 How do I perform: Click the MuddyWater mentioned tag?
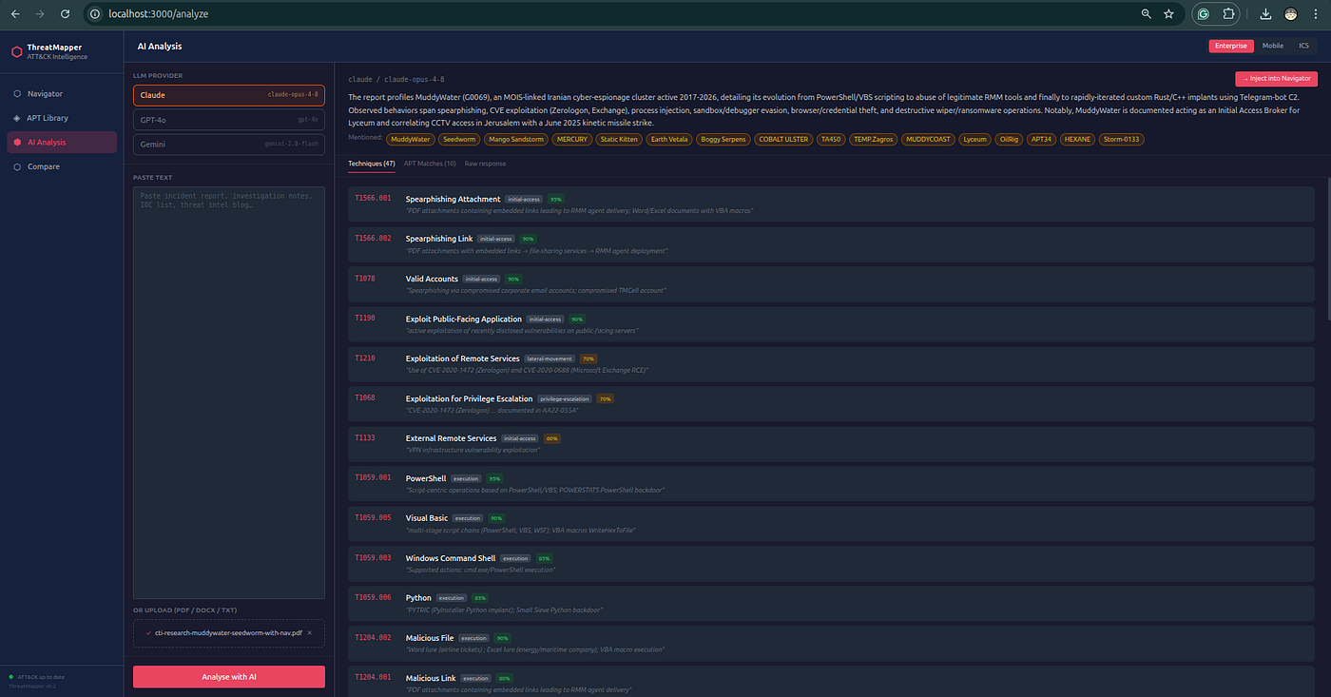point(411,139)
